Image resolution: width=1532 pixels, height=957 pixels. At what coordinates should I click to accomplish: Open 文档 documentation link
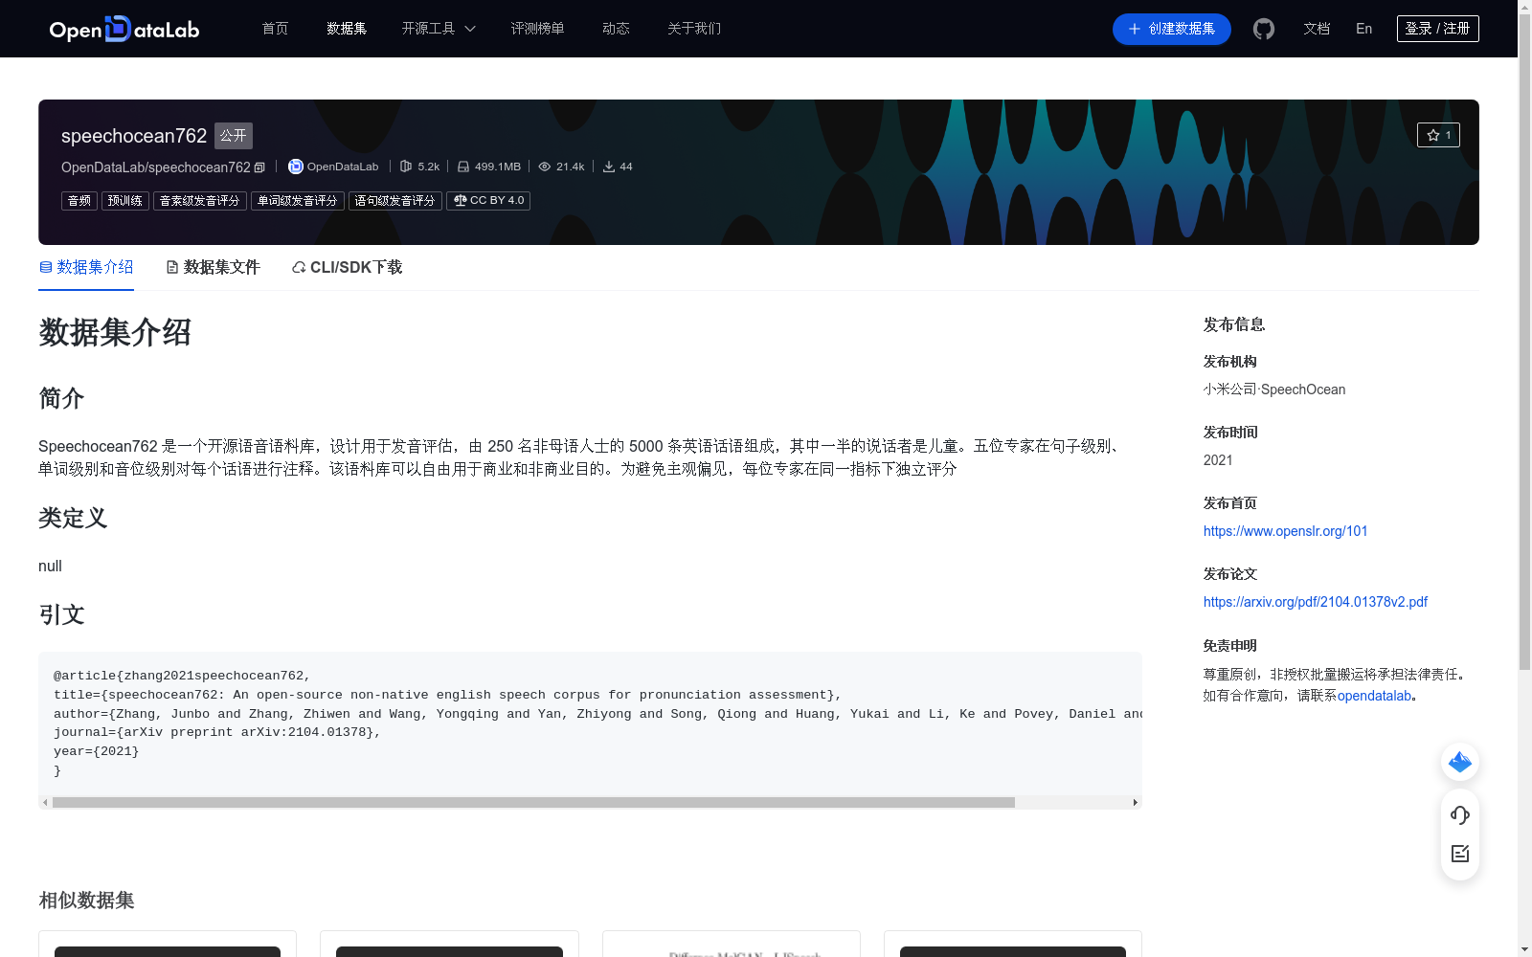coord(1317,29)
